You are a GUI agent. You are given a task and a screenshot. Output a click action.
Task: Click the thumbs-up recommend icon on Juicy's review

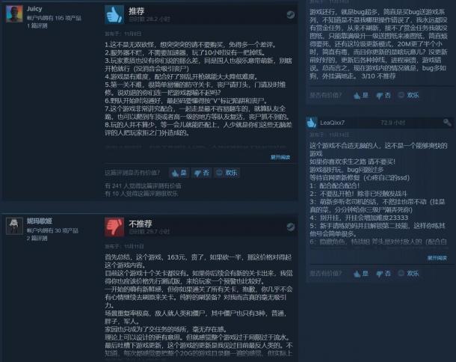click(114, 14)
